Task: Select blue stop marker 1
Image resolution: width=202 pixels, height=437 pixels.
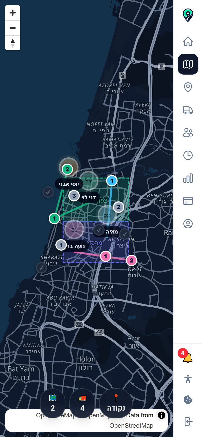Action: 112,181
